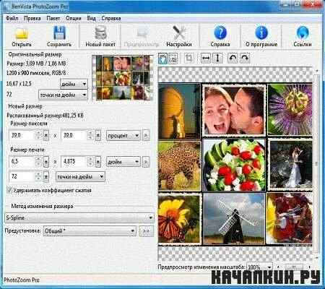325x289 pixels.
Task: Click the salad photo in preview
Action: [x=234, y=165]
